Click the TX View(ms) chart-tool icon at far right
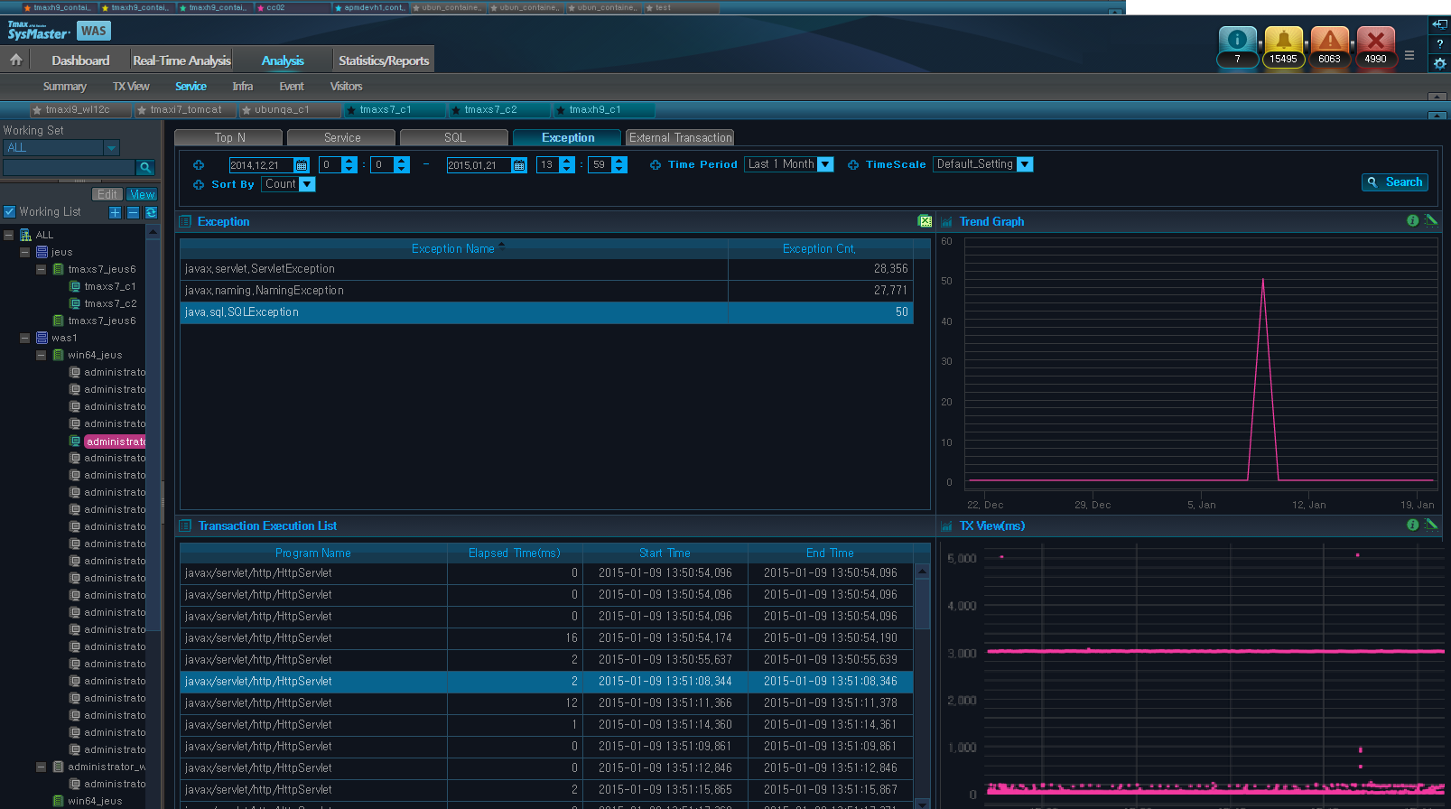 [x=1431, y=525]
